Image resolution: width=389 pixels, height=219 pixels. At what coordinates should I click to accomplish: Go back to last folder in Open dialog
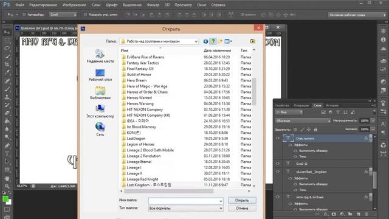205,41
